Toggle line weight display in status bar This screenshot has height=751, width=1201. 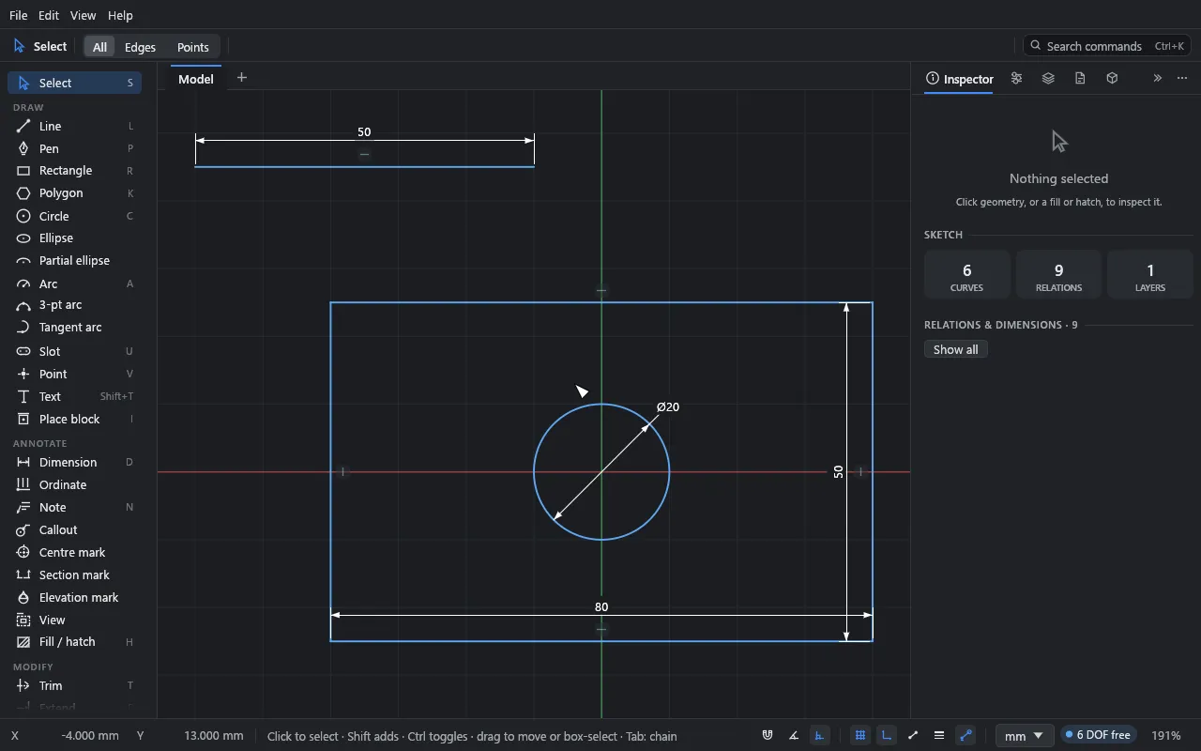point(939,736)
